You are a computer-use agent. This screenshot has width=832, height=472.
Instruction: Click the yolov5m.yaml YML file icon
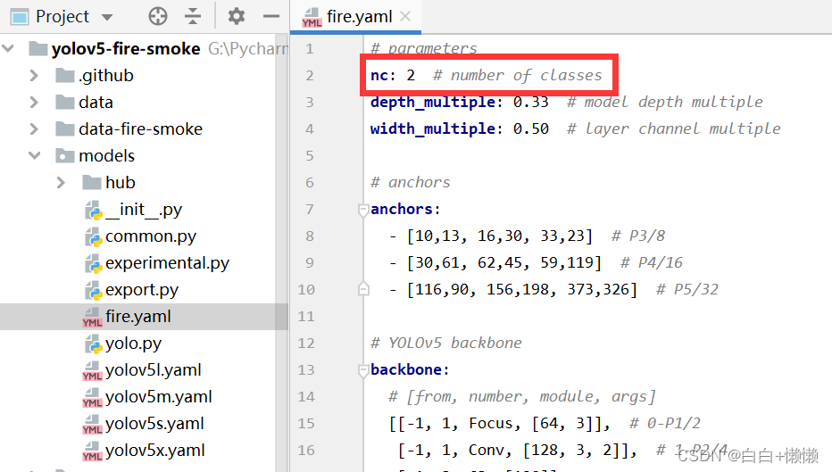[92, 397]
